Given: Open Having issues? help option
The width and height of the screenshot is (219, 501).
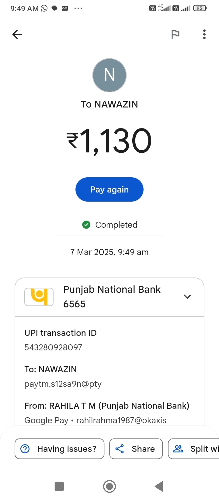Looking at the screenshot, I should click(x=60, y=449).
